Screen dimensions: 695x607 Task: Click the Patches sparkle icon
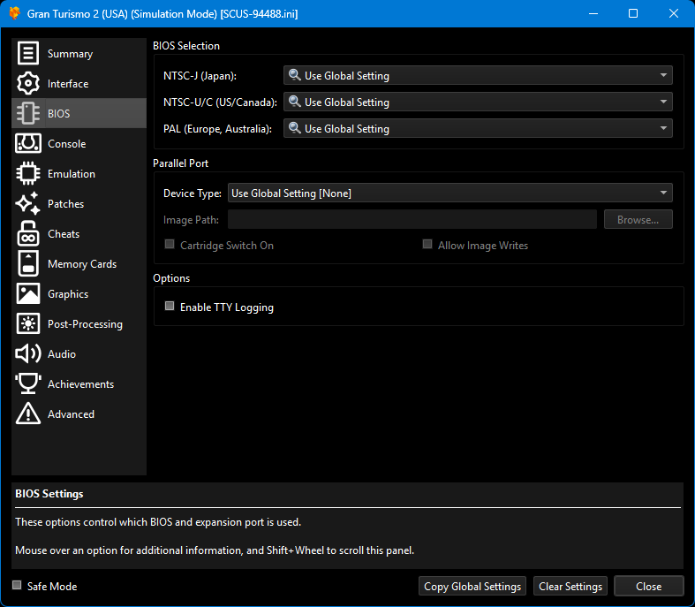[x=28, y=204]
